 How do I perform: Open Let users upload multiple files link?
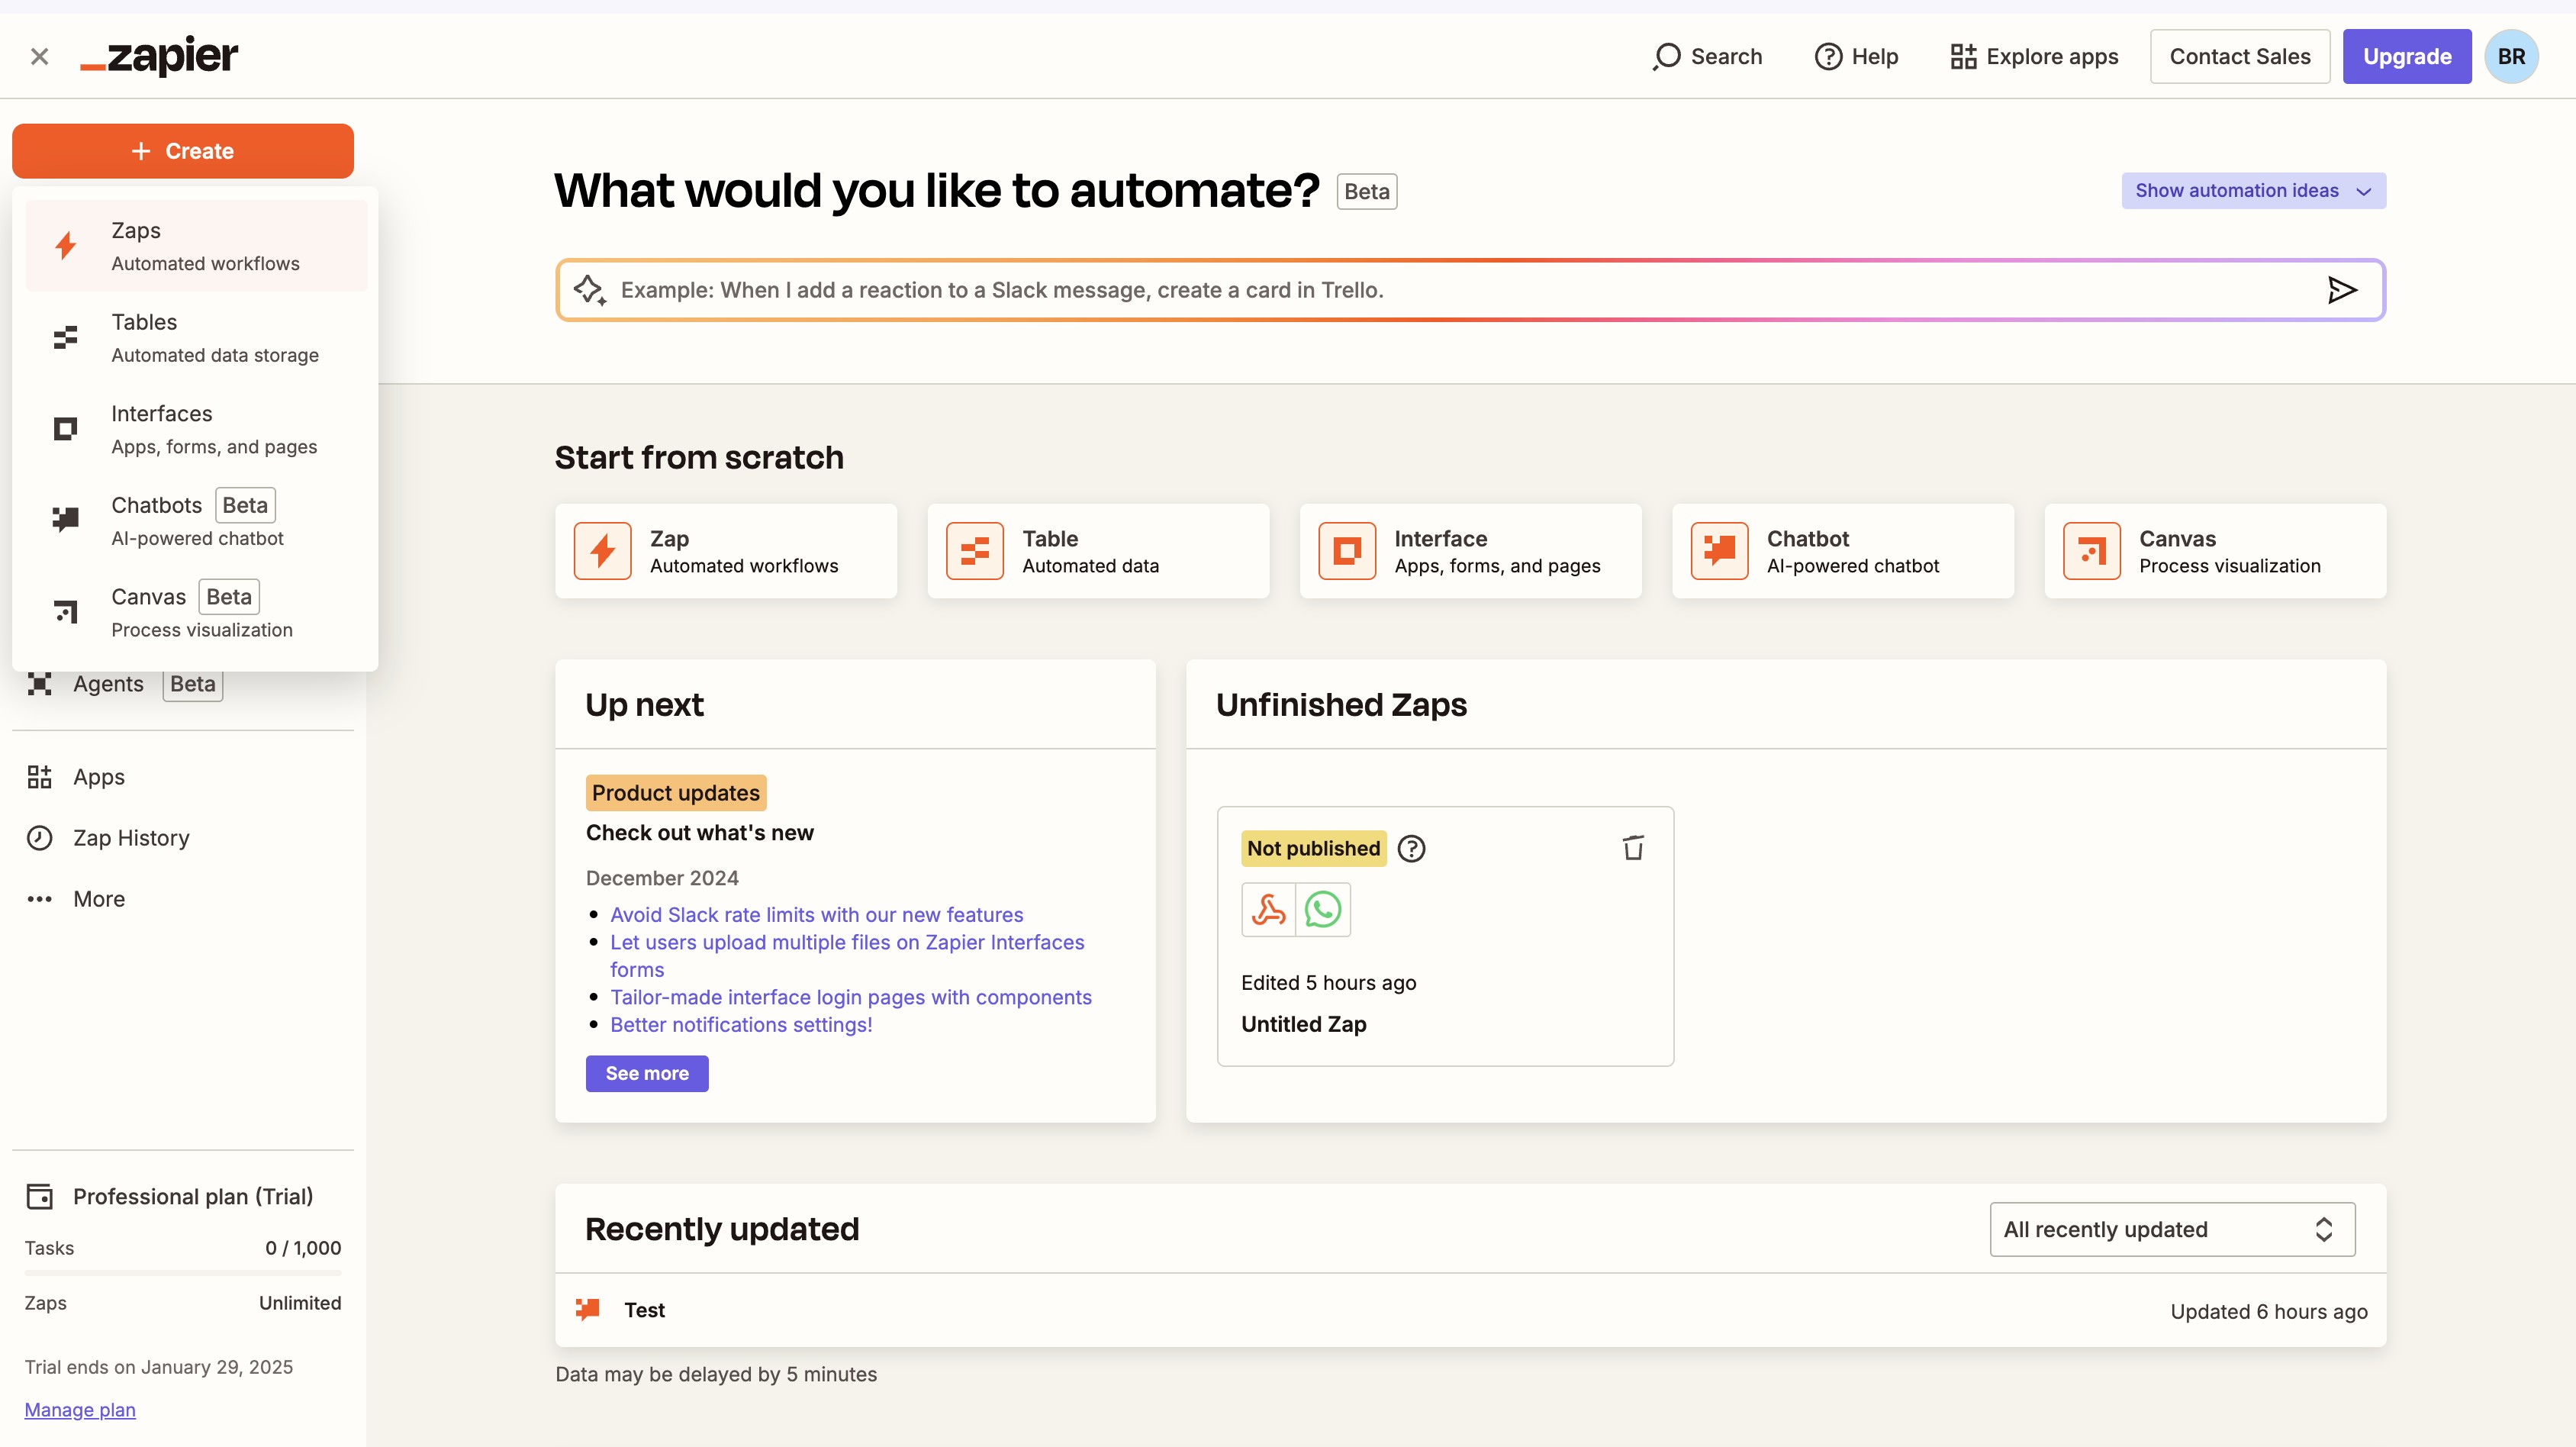point(847,955)
